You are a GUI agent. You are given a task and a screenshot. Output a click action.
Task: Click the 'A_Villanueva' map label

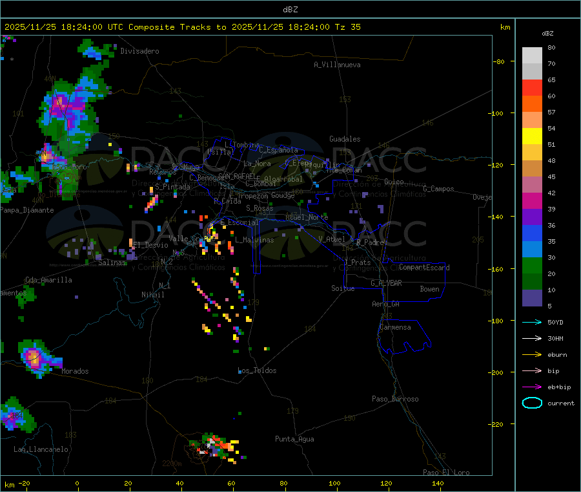click(x=337, y=65)
